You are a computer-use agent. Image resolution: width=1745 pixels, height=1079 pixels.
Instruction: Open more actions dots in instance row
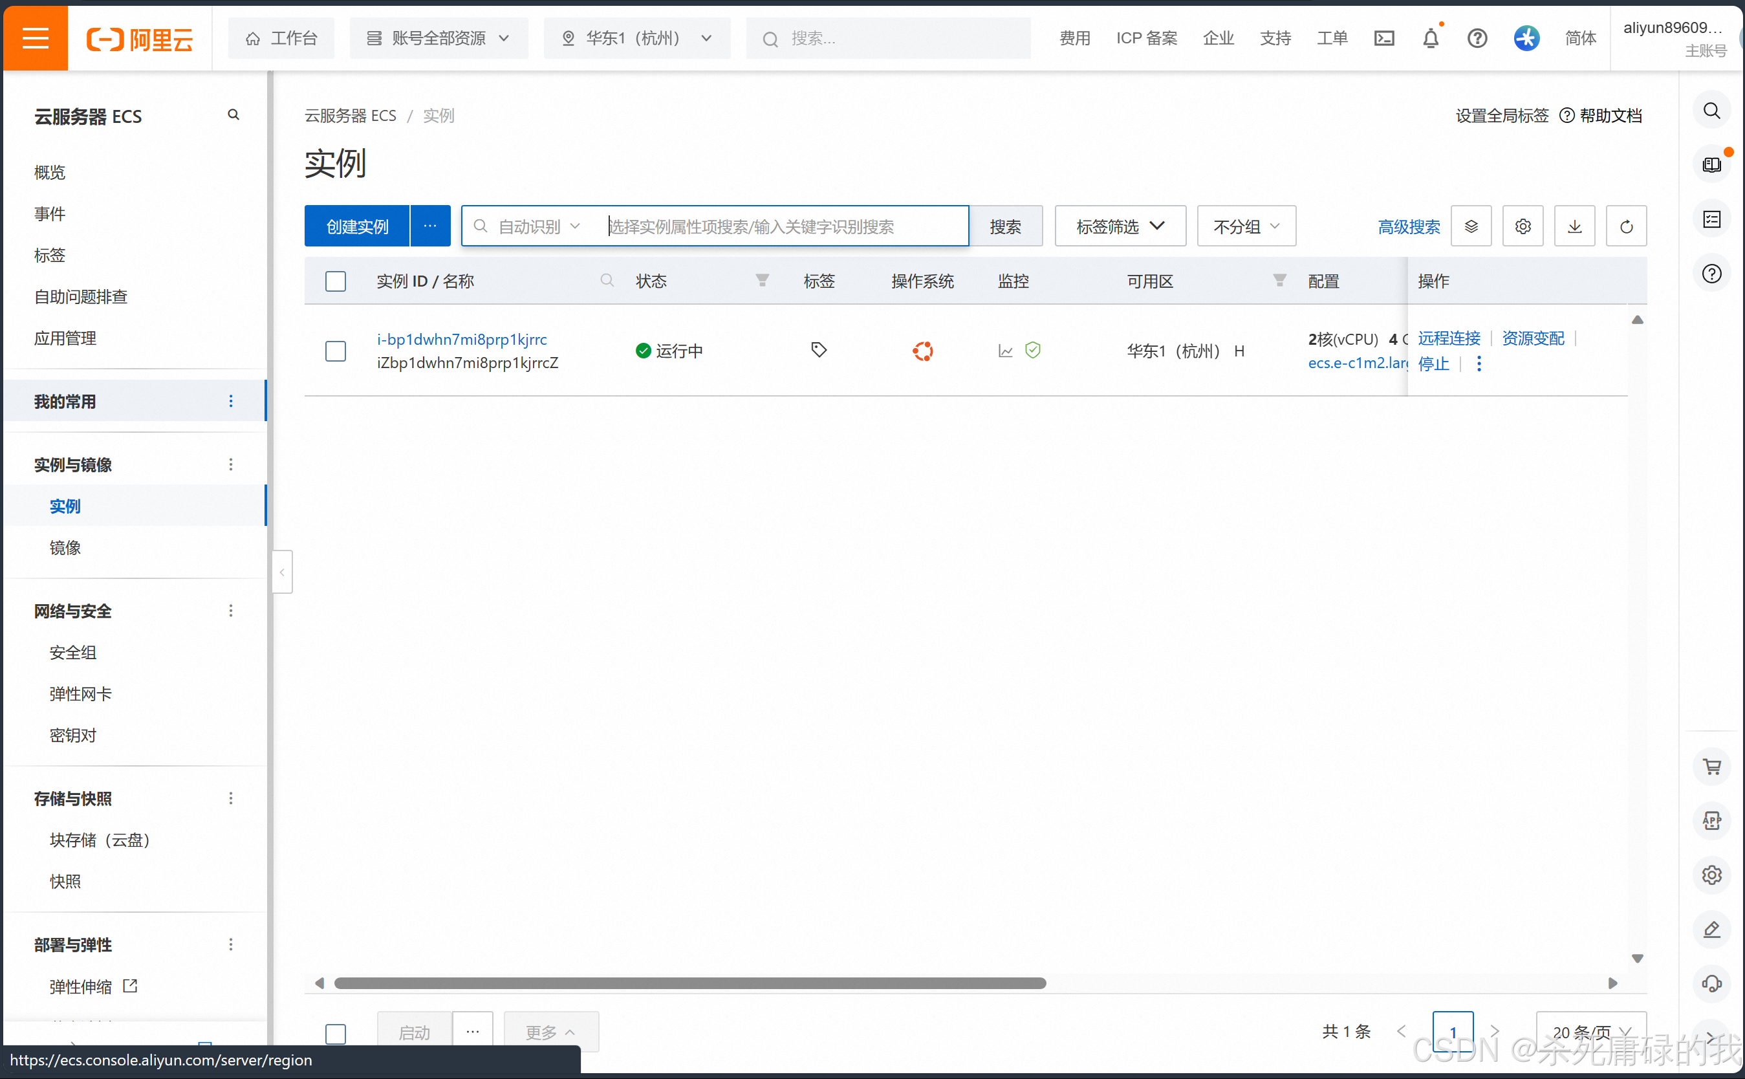click(1479, 364)
